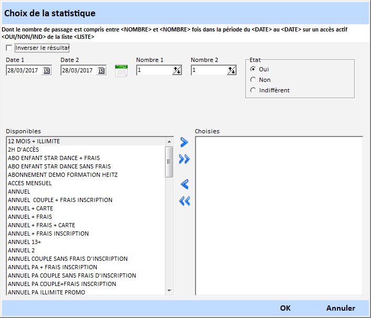The height and width of the screenshot is (318, 371).
Task: Pick ACCES MENSUEL from available list
Action: [30, 183]
